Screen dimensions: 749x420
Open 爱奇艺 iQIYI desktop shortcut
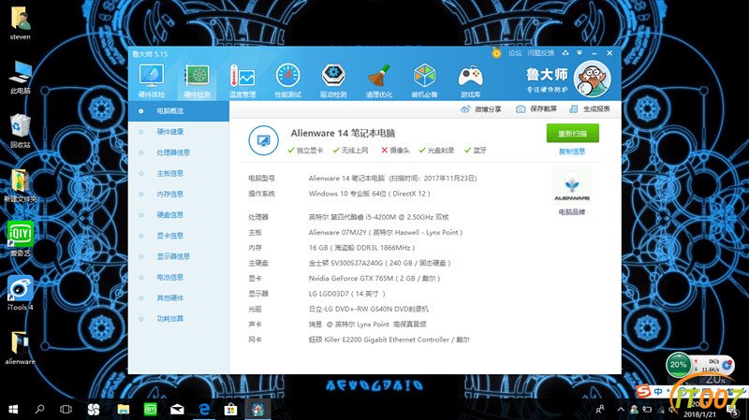[x=20, y=239]
